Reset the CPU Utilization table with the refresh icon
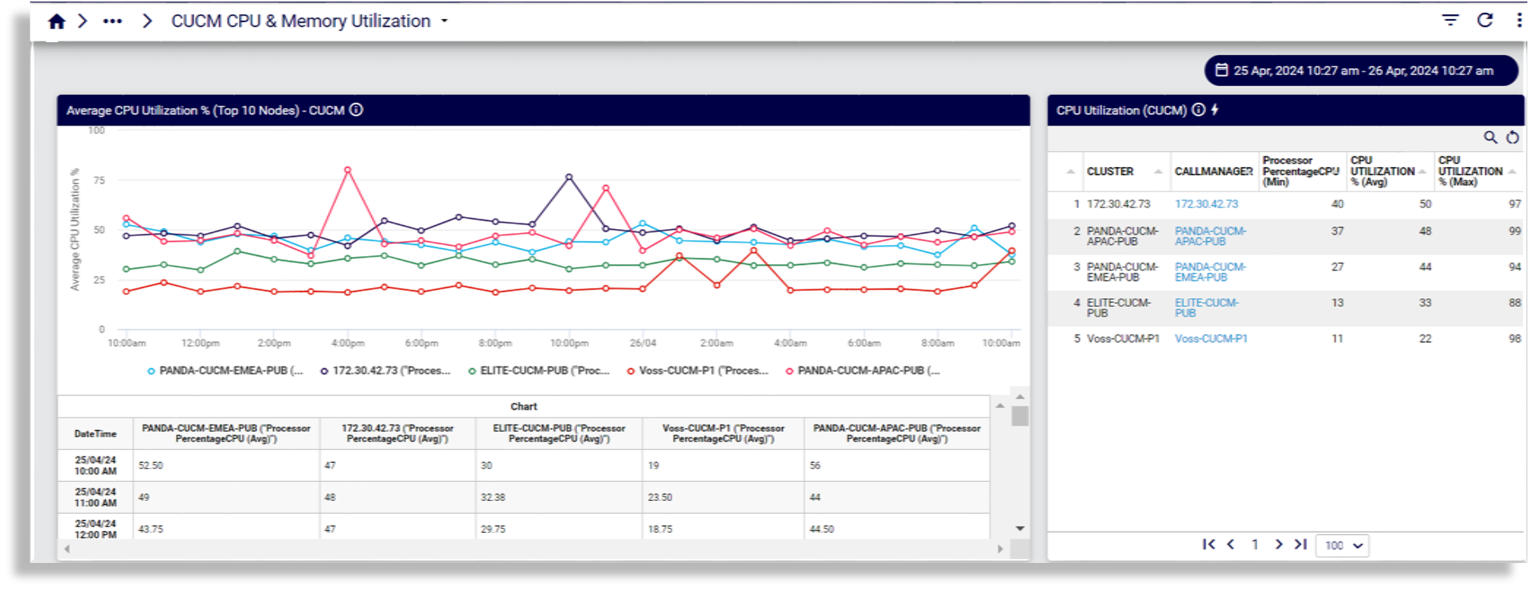This screenshot has width=1529, height=590. point(1512,138)
